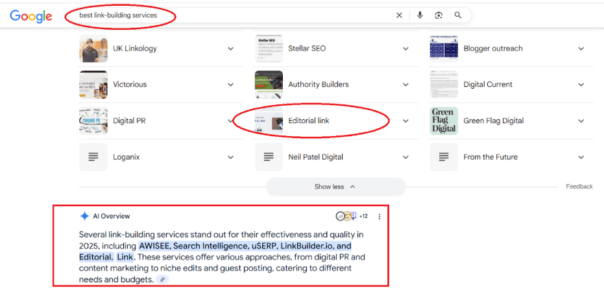Open the Green Flag Digital logo thumbnail
This screenshot has width=604, height=295.
point(444,121)
